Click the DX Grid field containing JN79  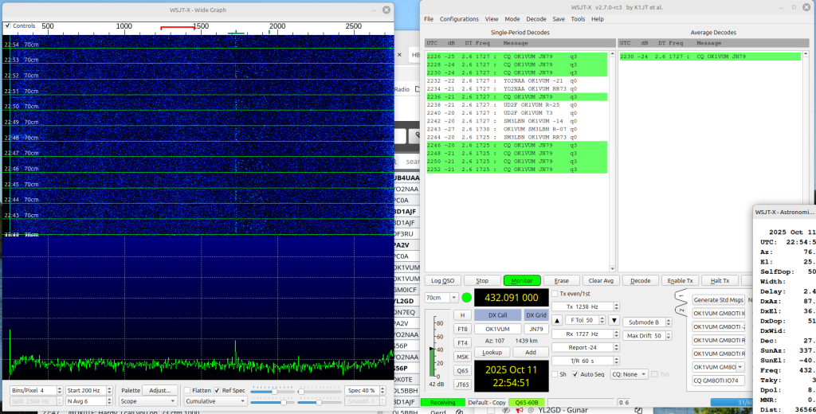point(536,329)
